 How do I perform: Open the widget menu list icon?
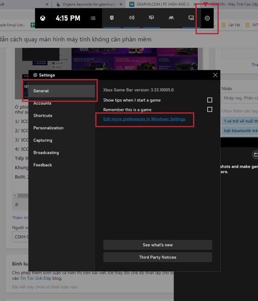click(93, 18)
